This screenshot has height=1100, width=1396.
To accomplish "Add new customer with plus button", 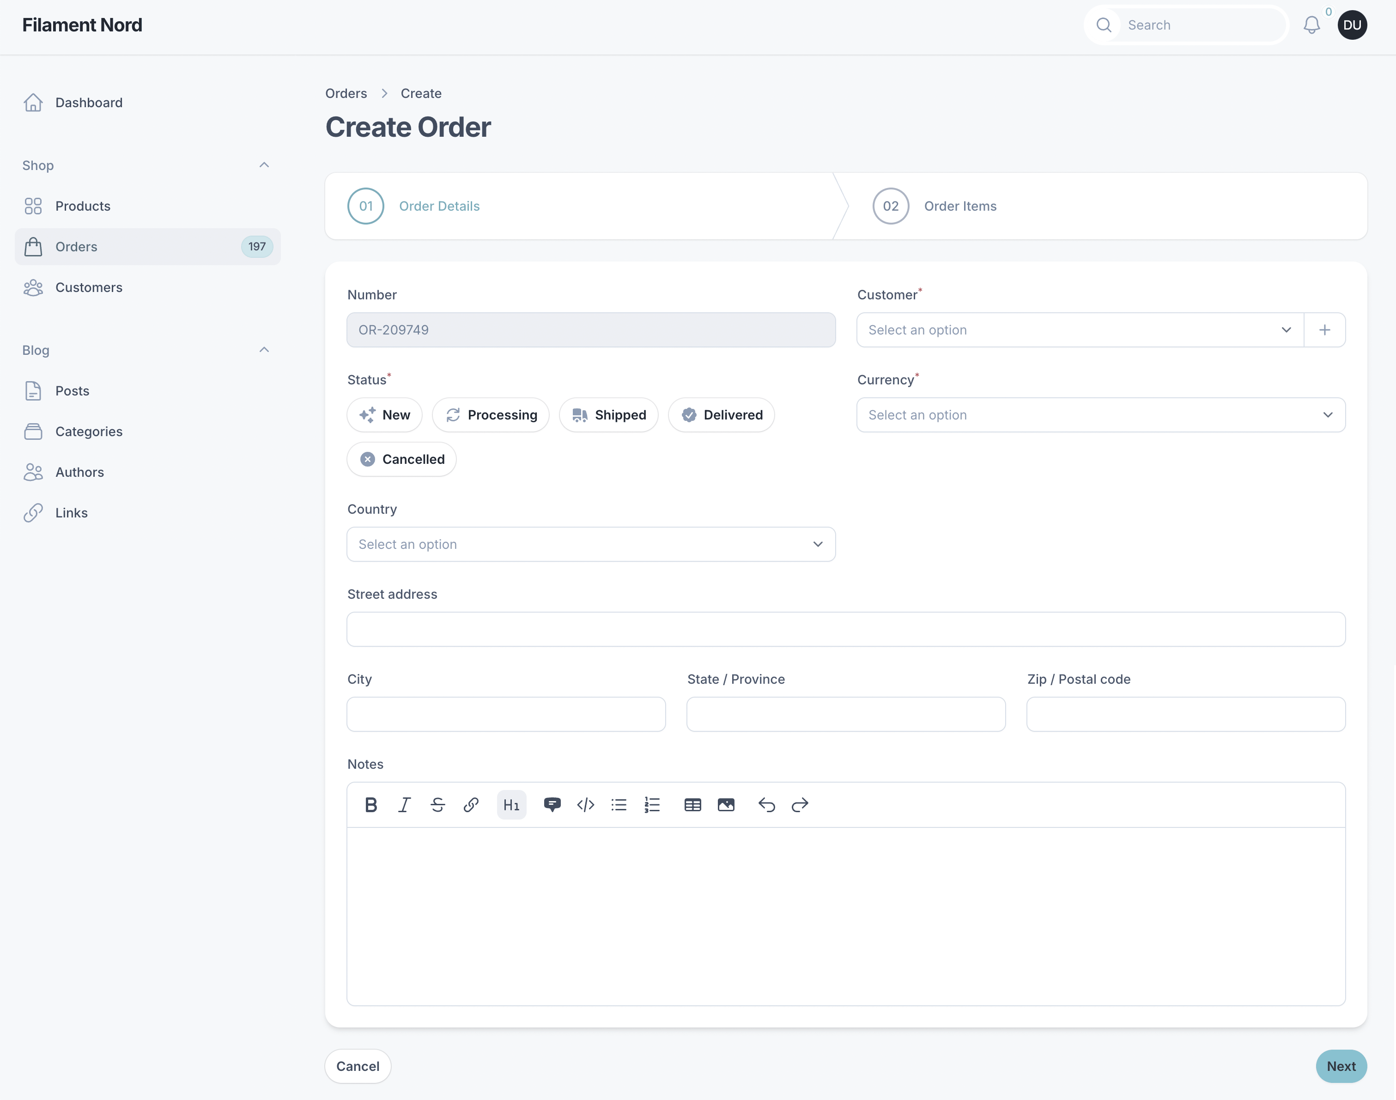I will [1324, 330].
